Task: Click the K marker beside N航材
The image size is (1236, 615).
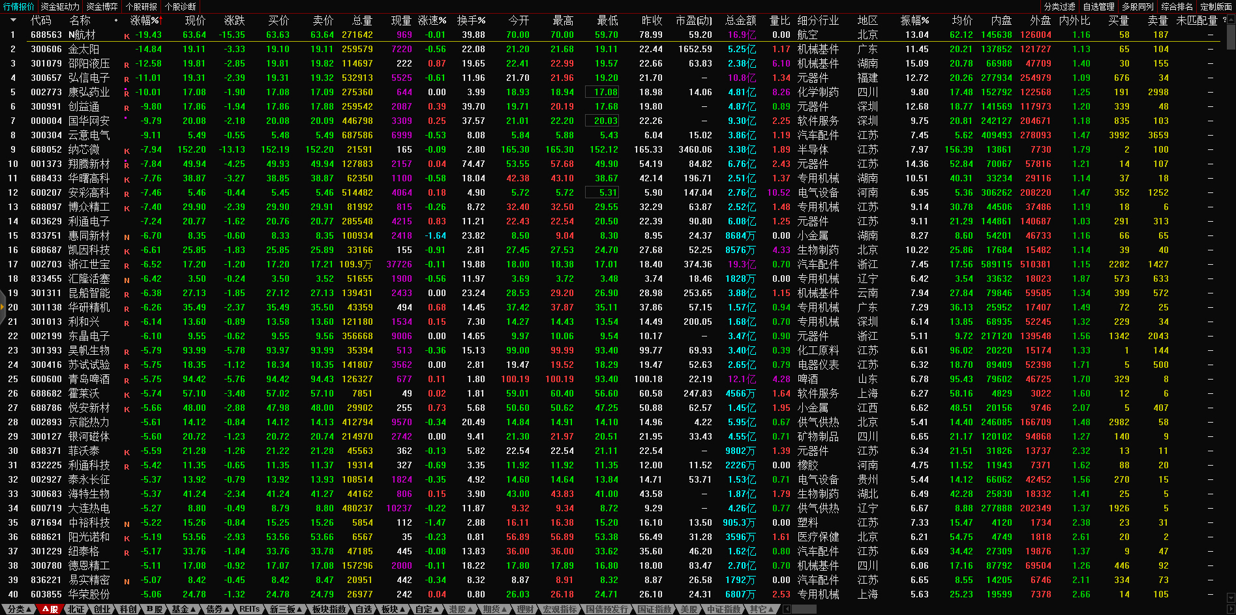Action: click(x=127, y=37)
